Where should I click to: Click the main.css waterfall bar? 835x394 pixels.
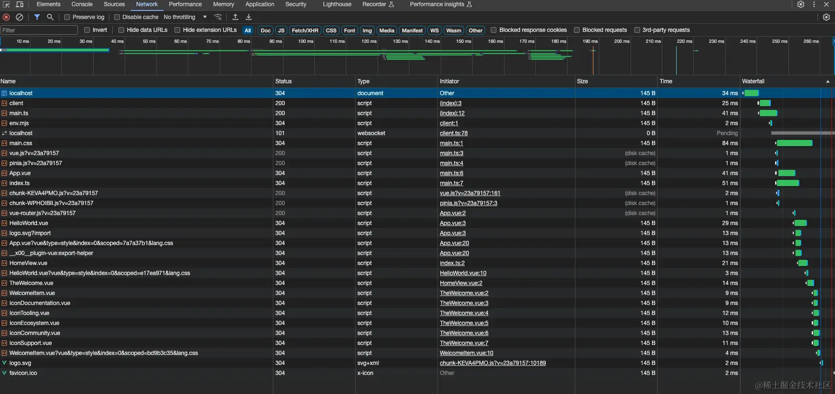point(794,143)
